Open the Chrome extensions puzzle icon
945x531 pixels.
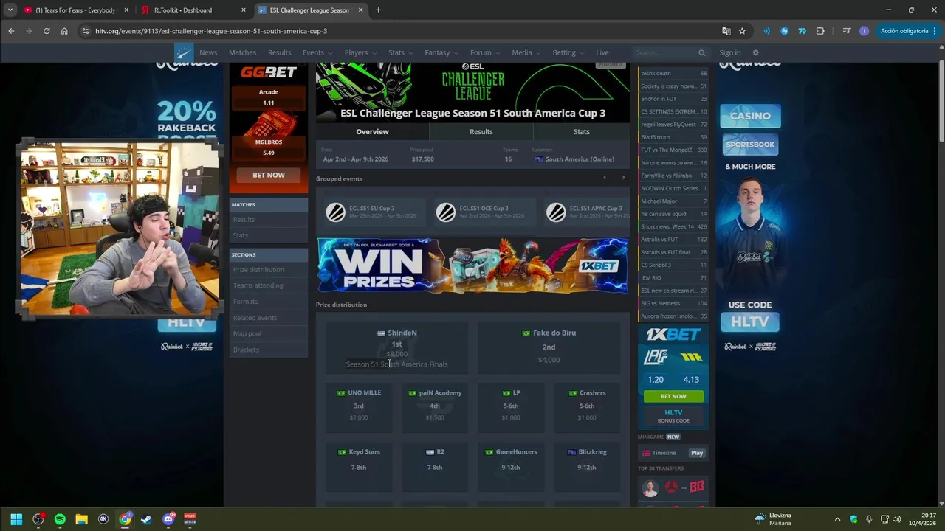(x=820, y=31)
